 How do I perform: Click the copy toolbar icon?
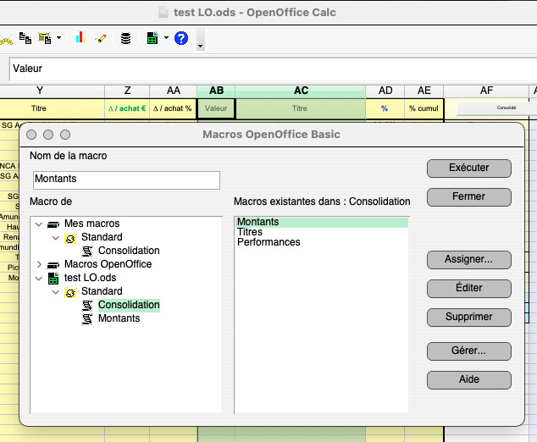tap(25, 38)
